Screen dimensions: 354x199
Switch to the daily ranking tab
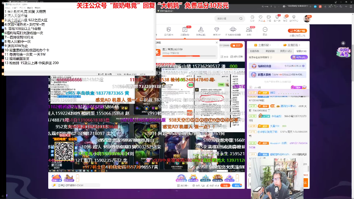255,51
